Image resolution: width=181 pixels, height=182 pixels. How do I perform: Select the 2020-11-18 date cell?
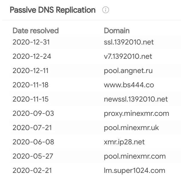click(31, 85)
